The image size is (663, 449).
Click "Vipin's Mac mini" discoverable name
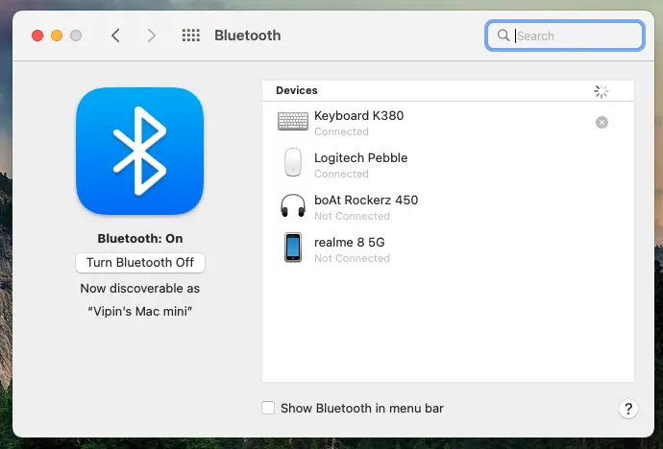[140, 312]
